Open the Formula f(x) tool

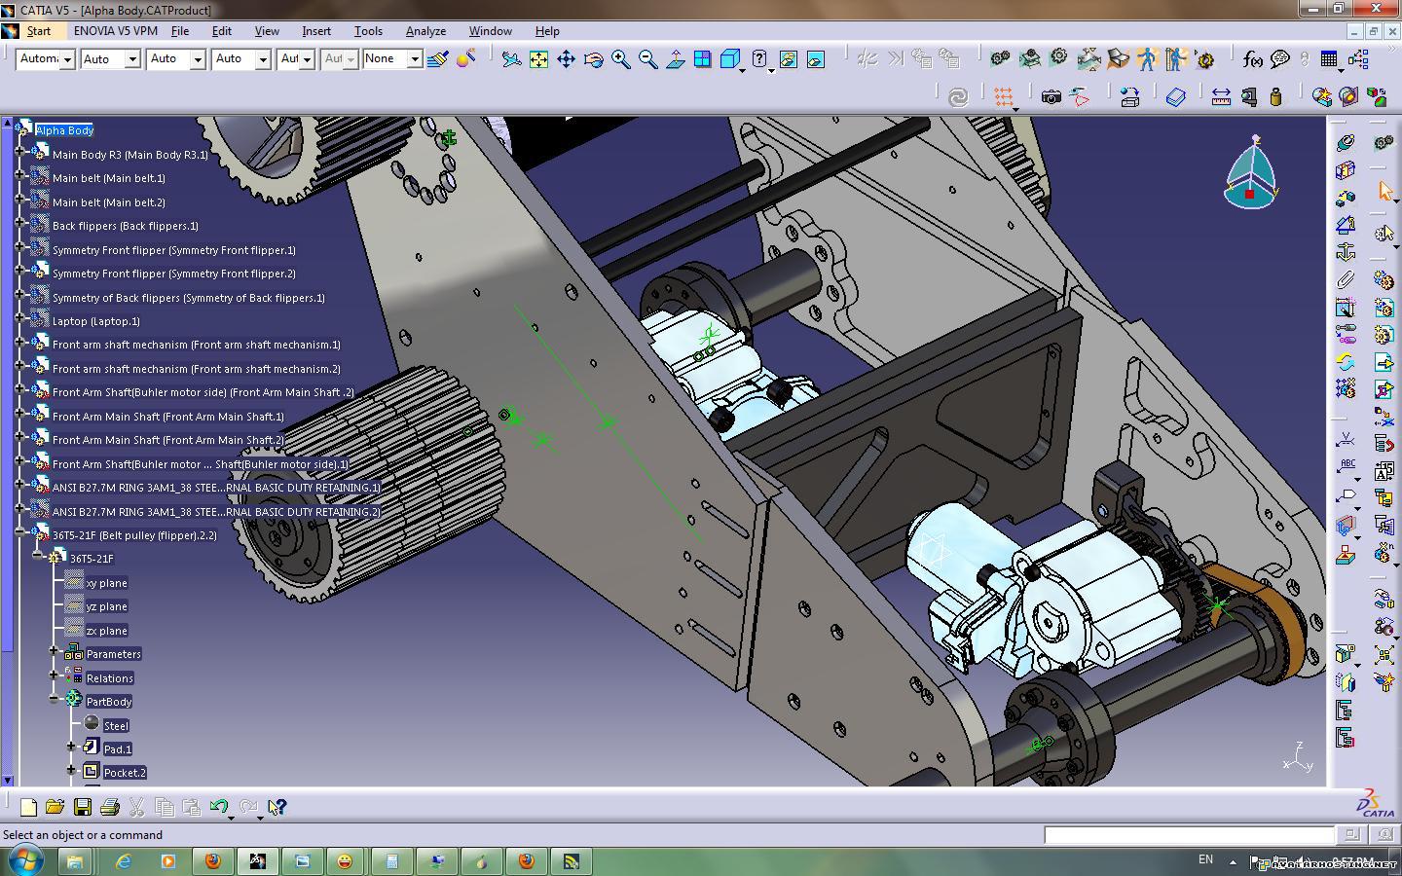click(1252, 59)
